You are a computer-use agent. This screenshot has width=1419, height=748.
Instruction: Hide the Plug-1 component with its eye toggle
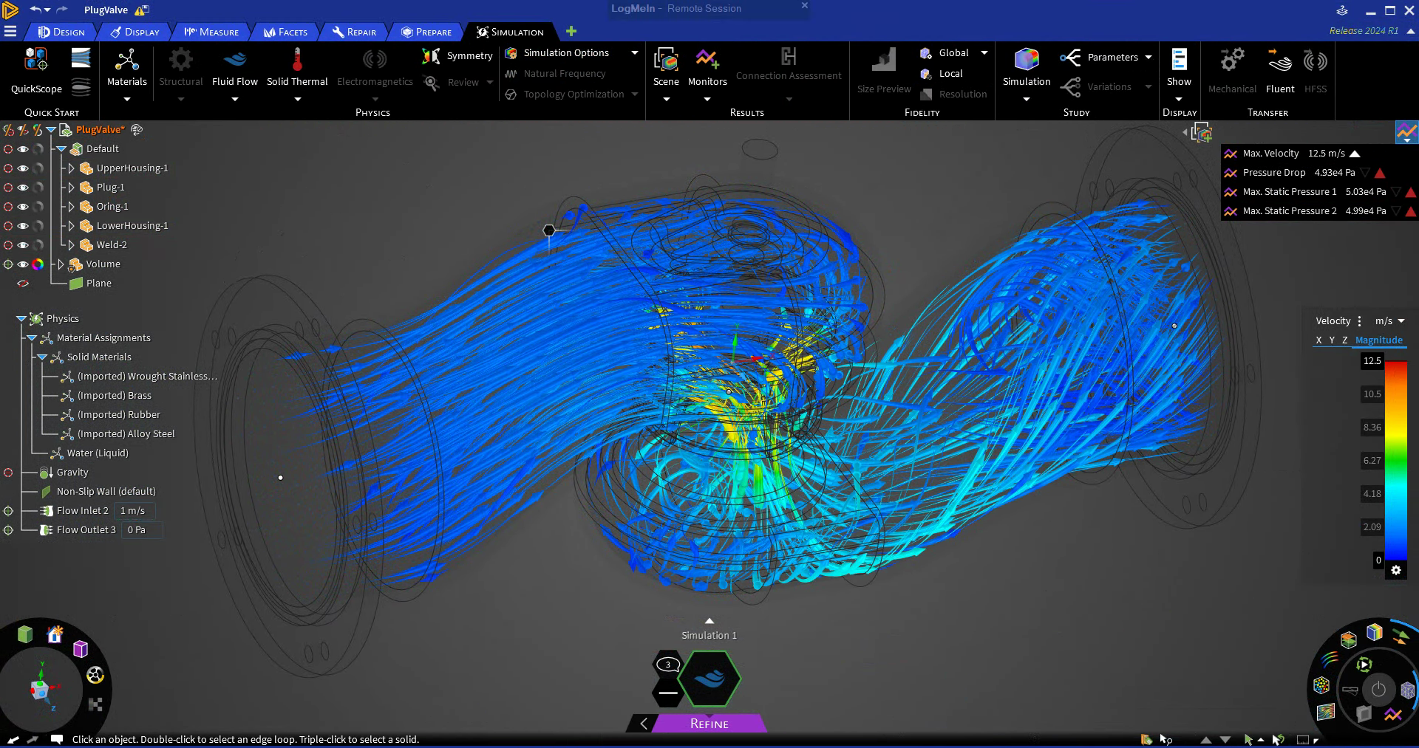click(x=23, y=187)
